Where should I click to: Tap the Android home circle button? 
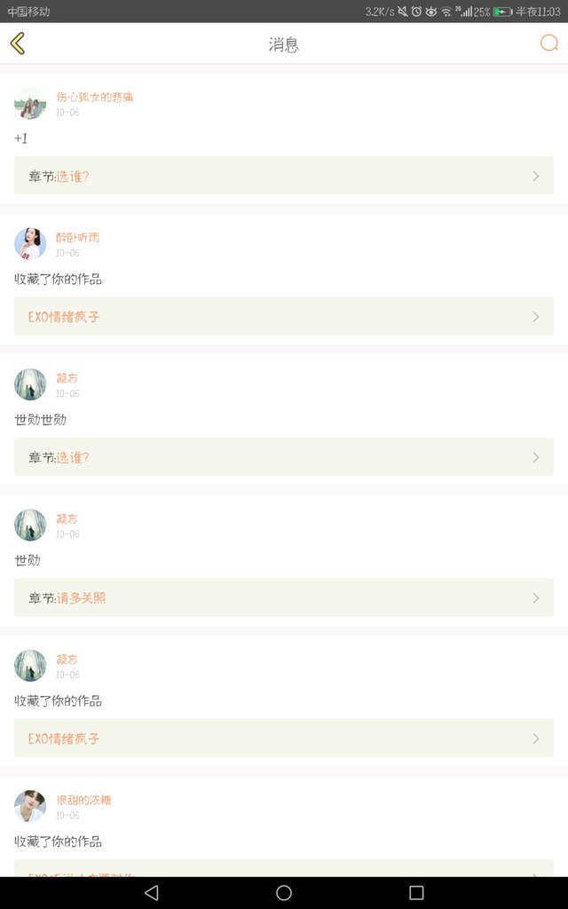(x=284, y=893)
